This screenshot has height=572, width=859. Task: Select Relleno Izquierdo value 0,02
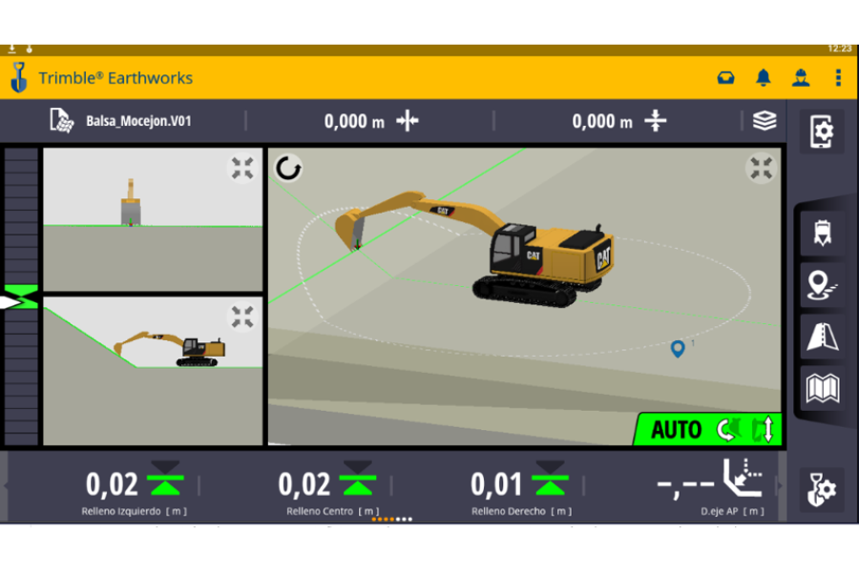[x=112, y=484]
